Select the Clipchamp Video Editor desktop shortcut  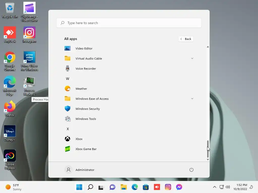point(29,12)
